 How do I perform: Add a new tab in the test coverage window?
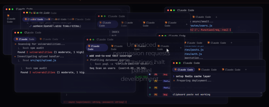coord(180,48)
